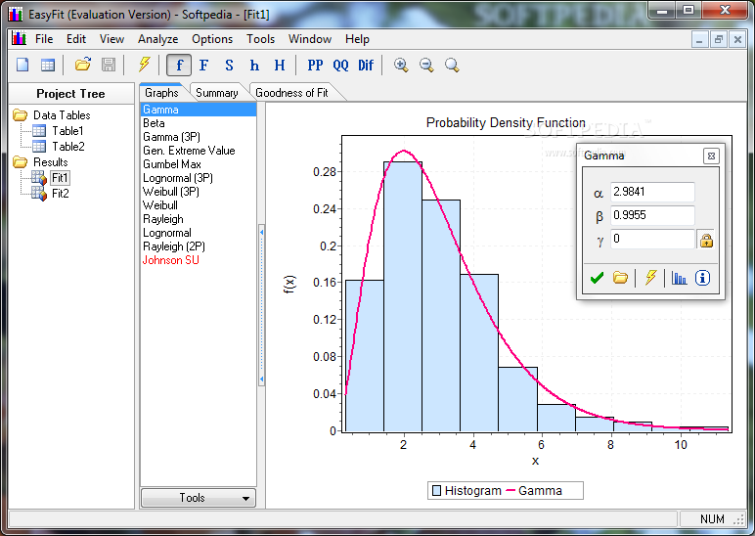The image size is (755, 536).
Task: Click green checkmark in Gamma panel
Action: (597, 278)
